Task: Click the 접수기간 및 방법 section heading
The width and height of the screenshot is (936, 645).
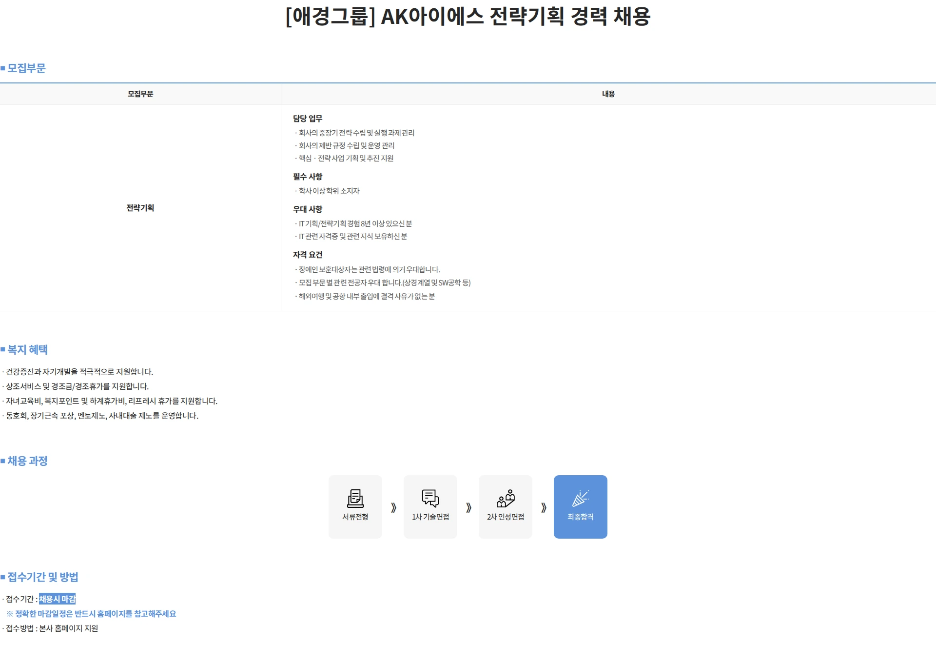Action: 43,577
